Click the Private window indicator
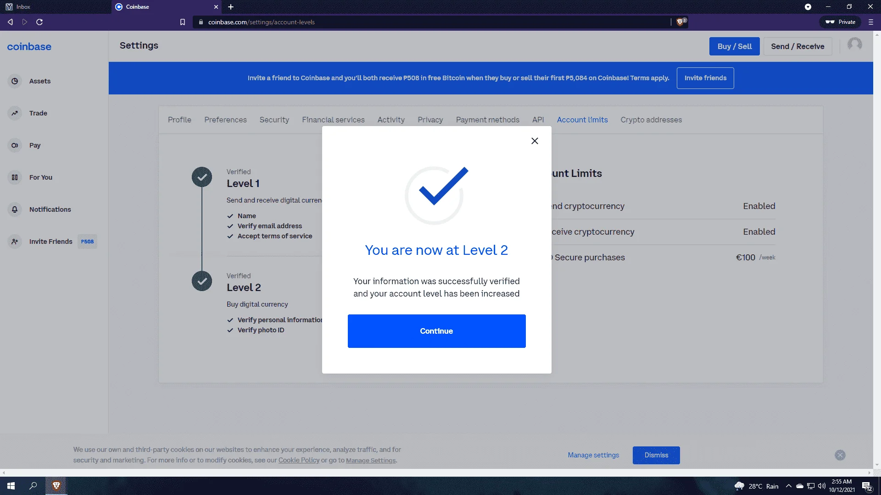881x495 pixels. (x=840, y=22)
